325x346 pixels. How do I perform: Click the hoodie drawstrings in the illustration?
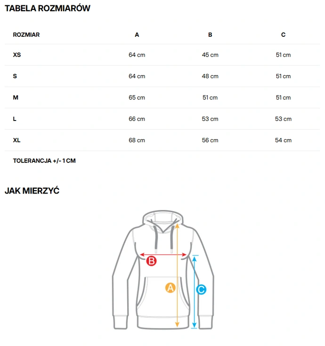coord(163,240)
